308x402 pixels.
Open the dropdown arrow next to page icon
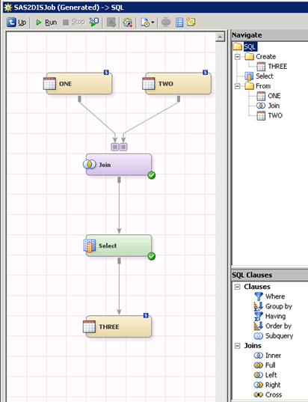coord(153,22)
